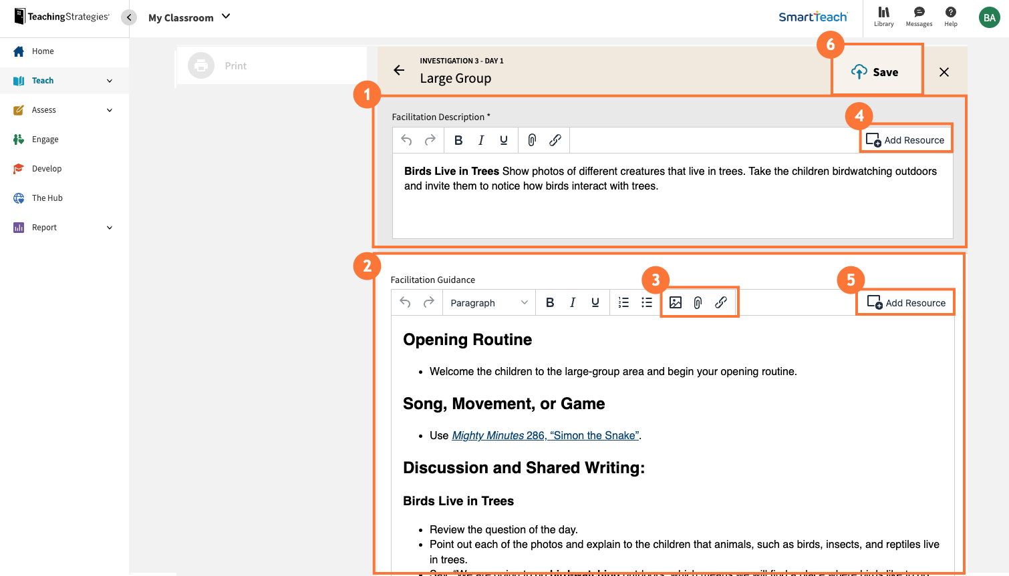Image resolution: width=1009 pixels, height=576 pixels.
Task: Open Messages from the top bar
Action: [918, 16]
